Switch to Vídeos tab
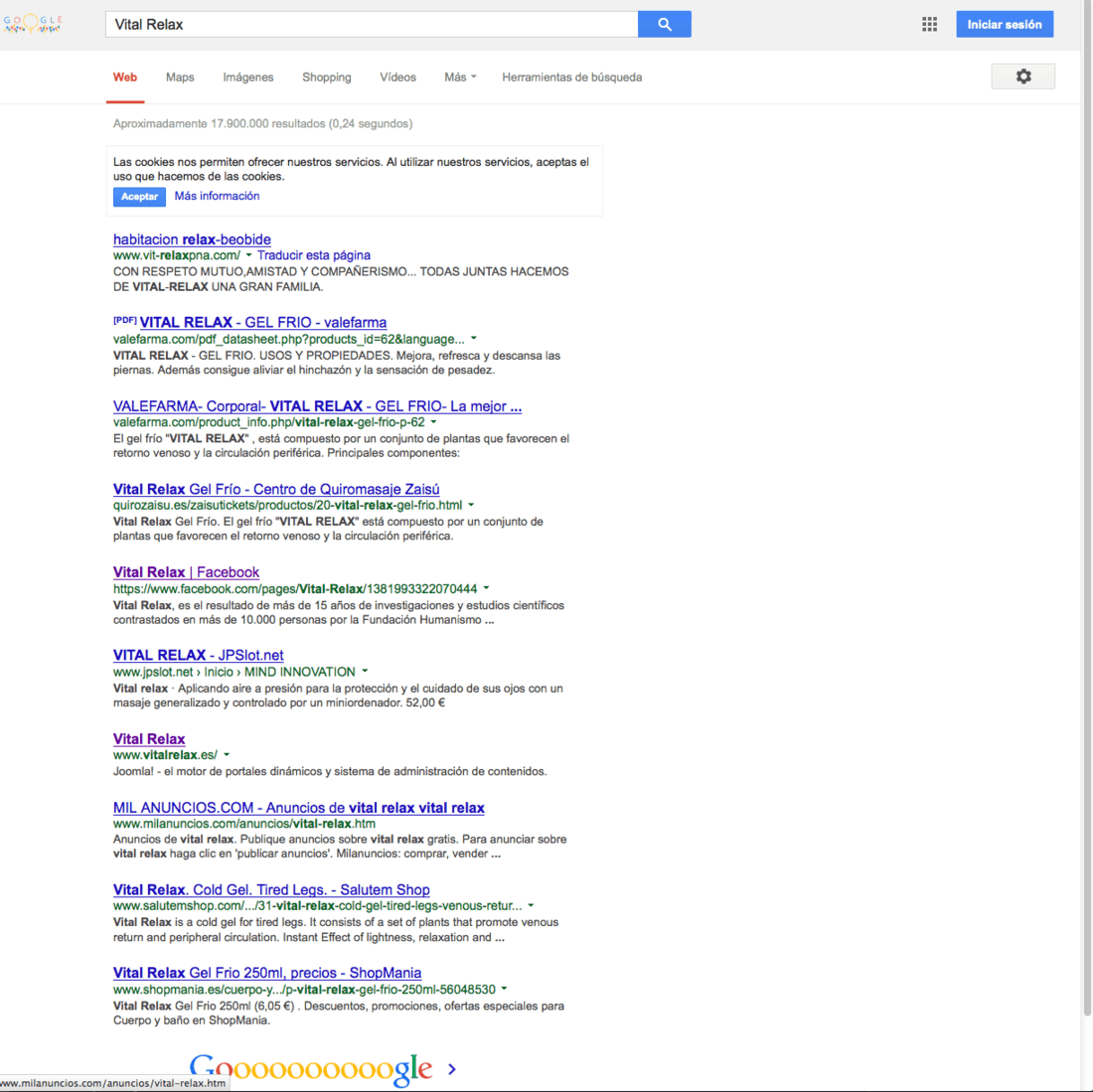This screenshot has width=1093, height=1092. [x=397, y=78]
